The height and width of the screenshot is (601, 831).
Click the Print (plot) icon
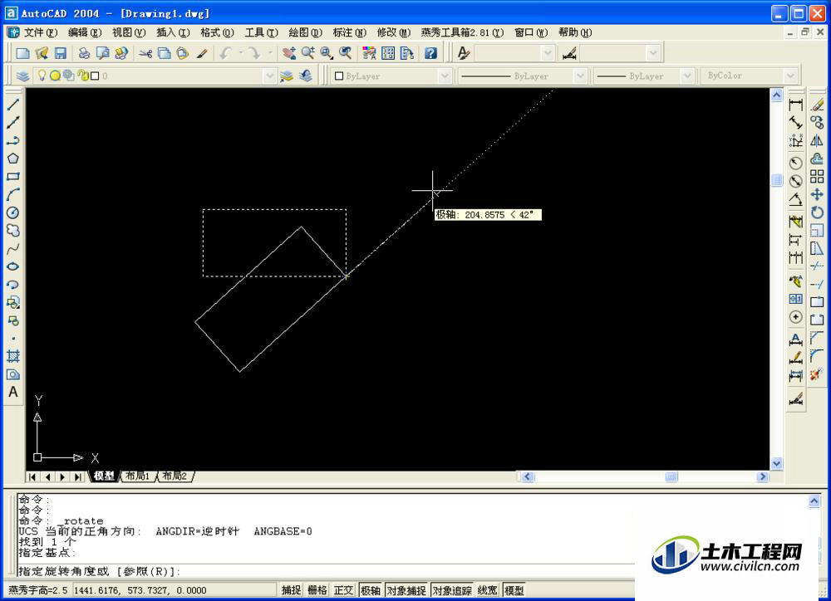pos(84,53)
